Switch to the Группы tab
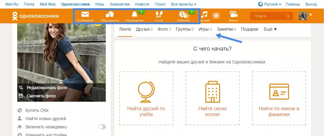Image resolution: width=324 pixels, height=136 pixels. click(184, 29)
